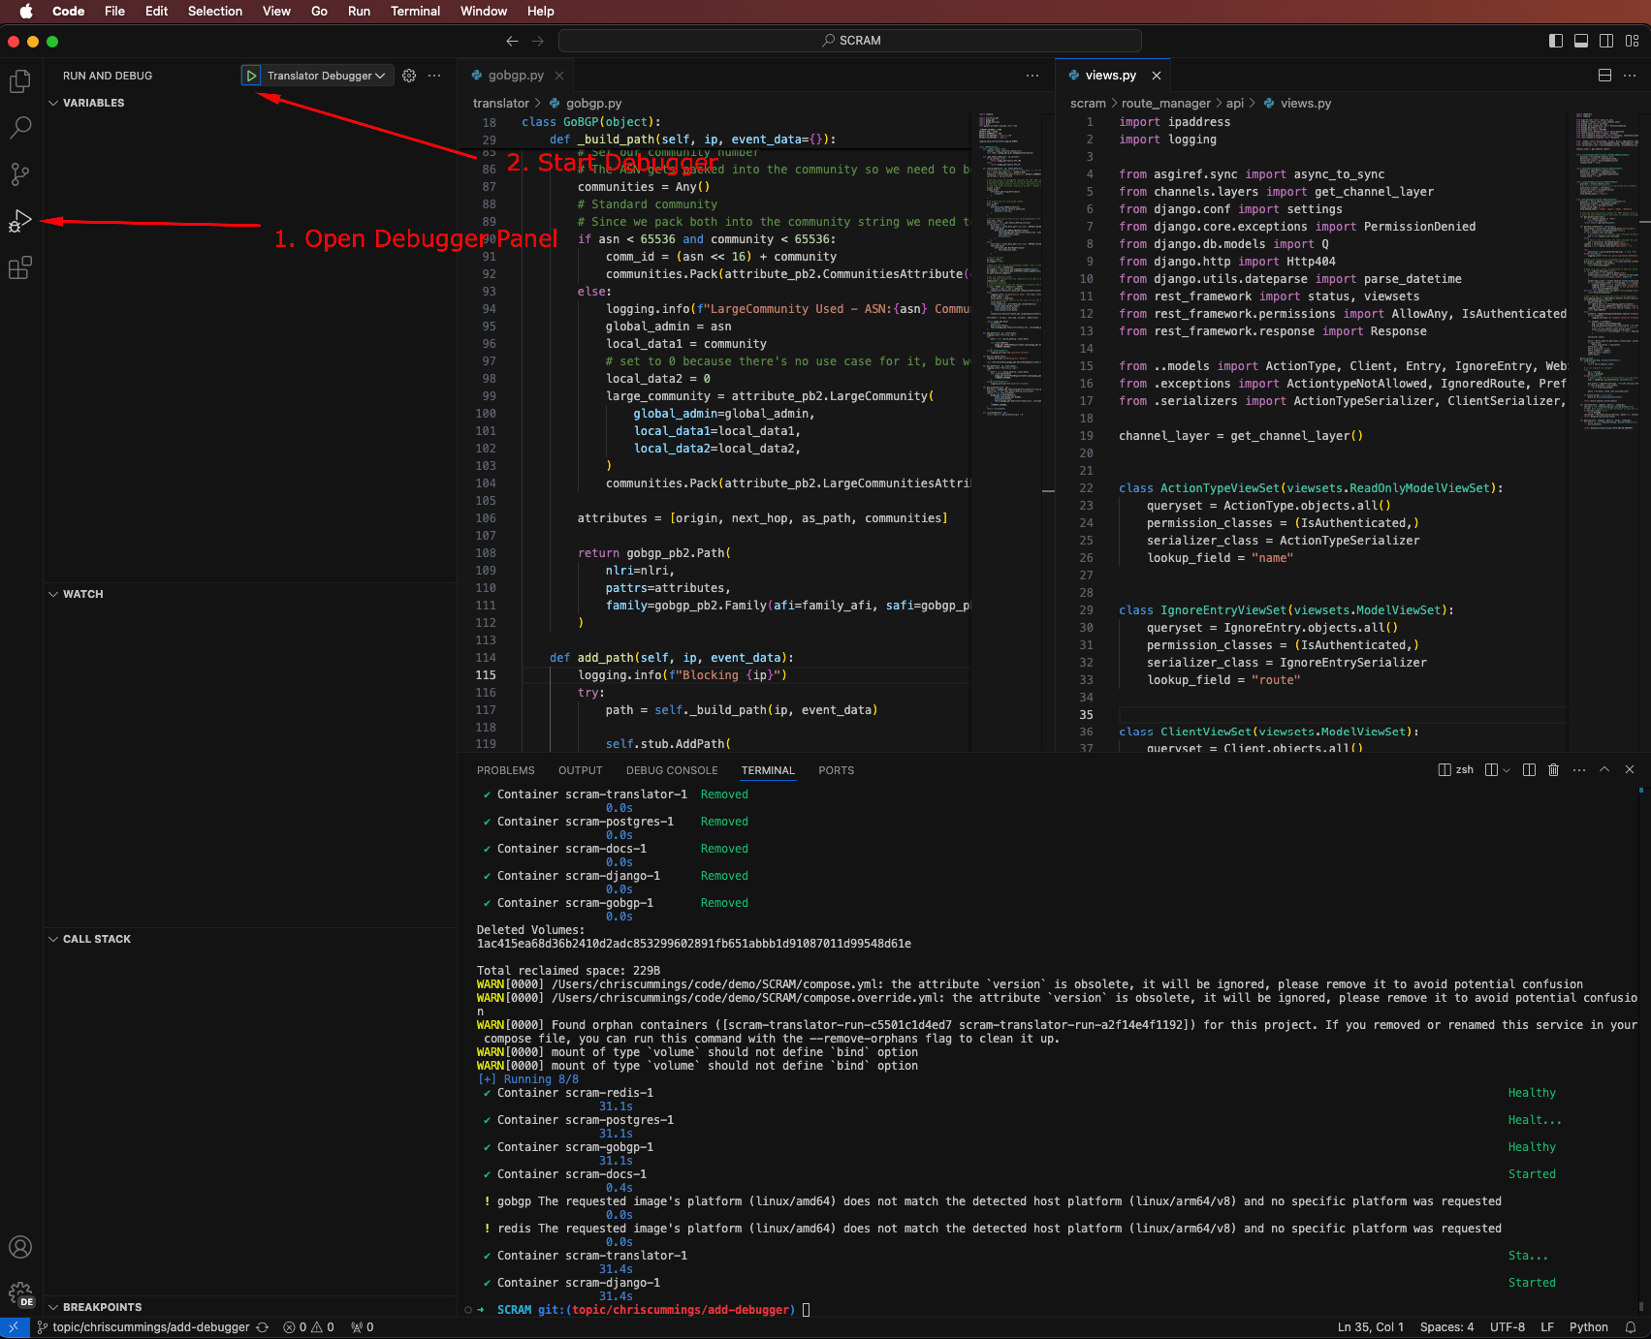Open the Apple menu
Viewport: 1651px width, 1339px height.
(26, 12)
